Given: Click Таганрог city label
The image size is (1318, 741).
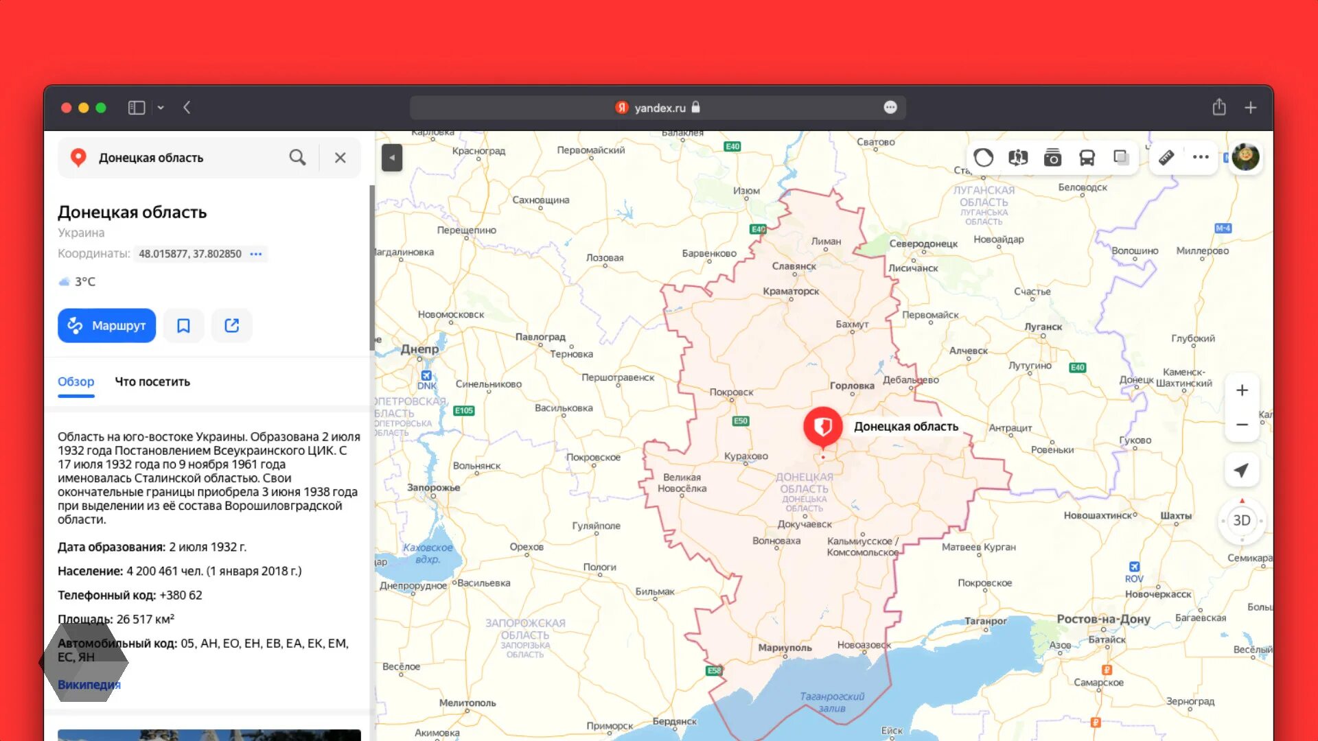Looking at the screenshot, I should pyautogui.click(x=985, y=621).
